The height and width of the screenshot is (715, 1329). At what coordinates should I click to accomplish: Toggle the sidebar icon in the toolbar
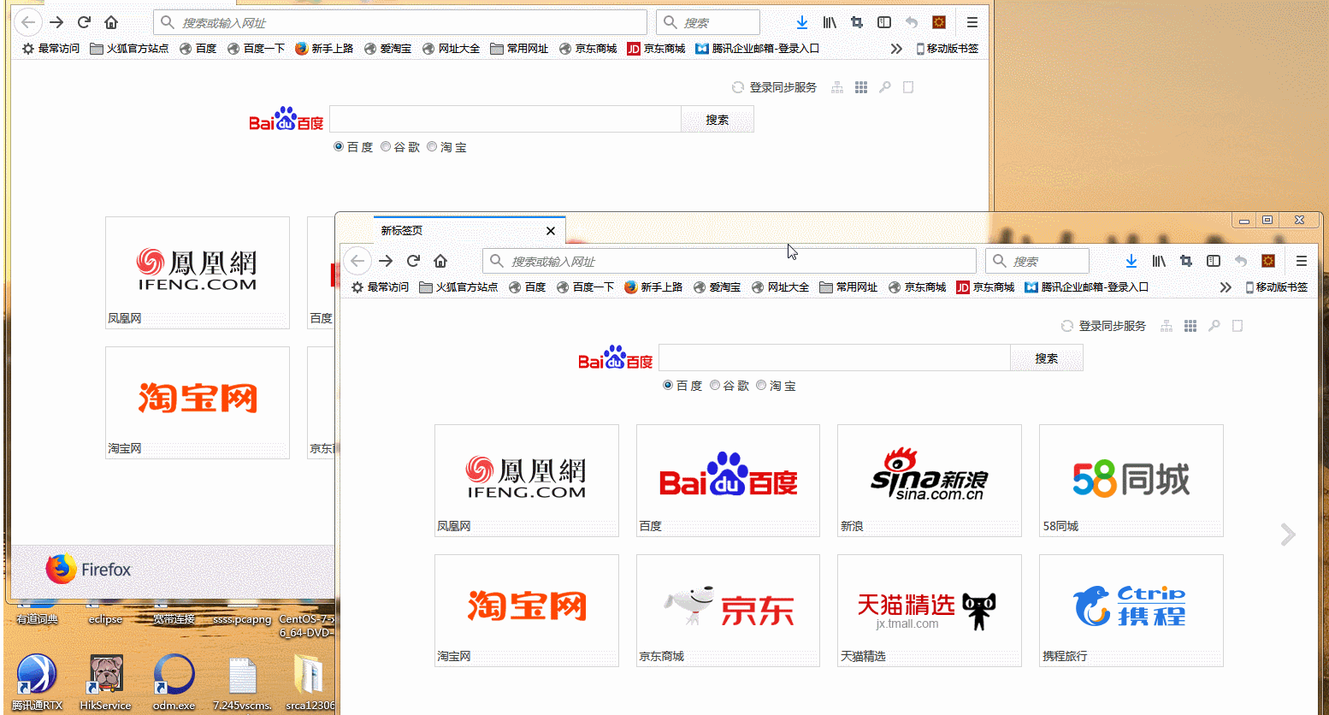point(1213,261)
